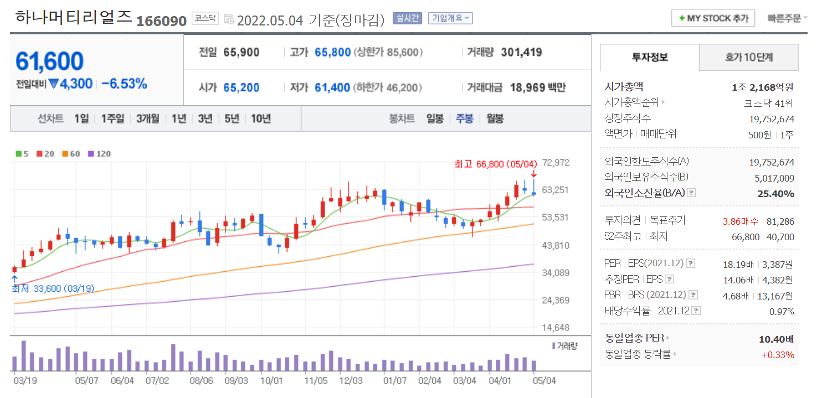Click the current price 61,600
Viewport: 817px width, 398px height.
pyautogui.click(x=49, y=61)
